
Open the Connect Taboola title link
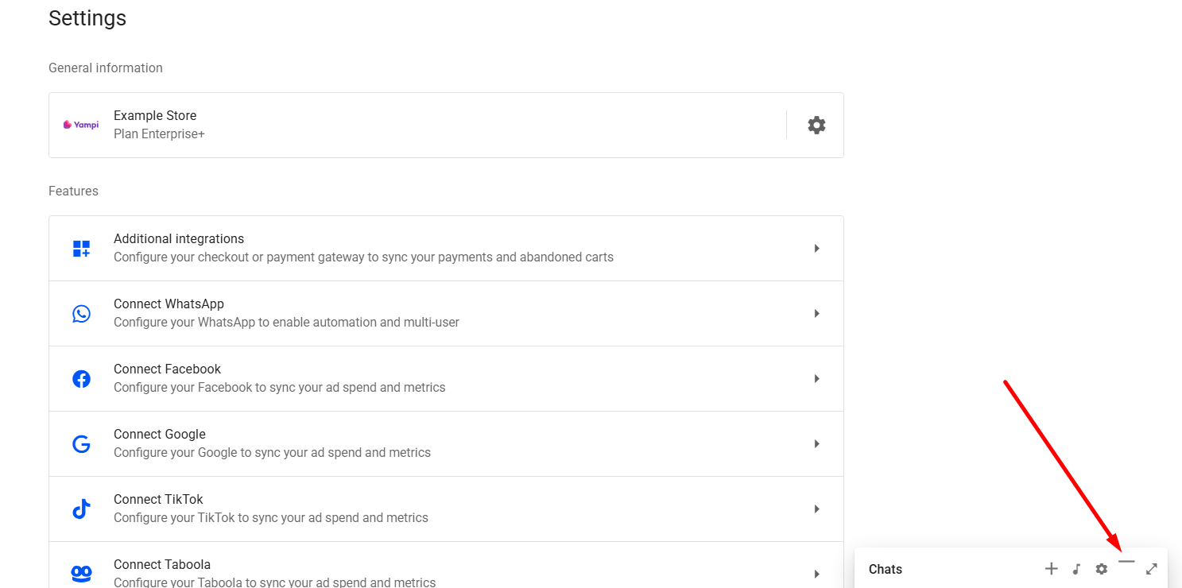[x=162, y=564]
